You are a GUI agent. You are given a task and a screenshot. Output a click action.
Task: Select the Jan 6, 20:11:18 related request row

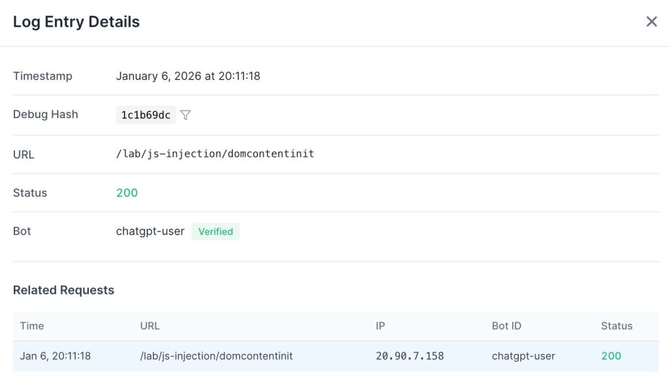pyautogui.click(x=56, y=356)
